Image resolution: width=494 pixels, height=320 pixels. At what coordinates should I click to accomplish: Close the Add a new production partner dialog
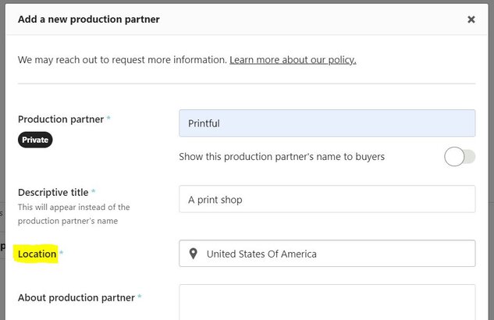[471, 20]
